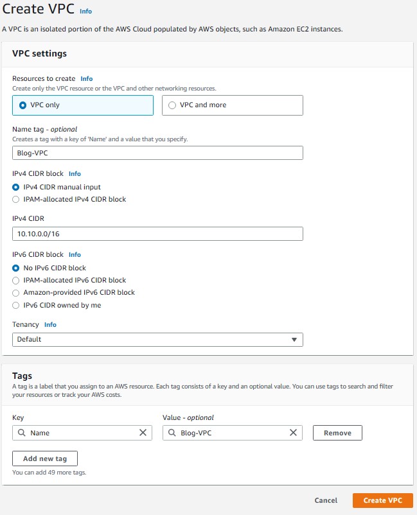
Task: Remove the Name tag row
Action: pos(337,433)
